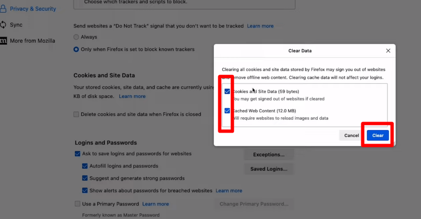Select Only when Firefox blocks known trackers
421x219 pixels.
click(76, 49)
